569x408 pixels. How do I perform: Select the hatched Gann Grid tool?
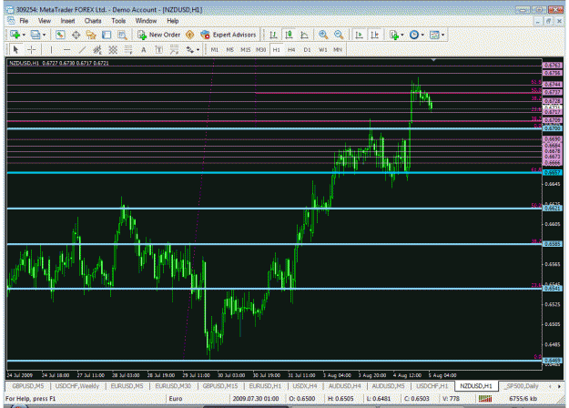(x=113, y=50)
